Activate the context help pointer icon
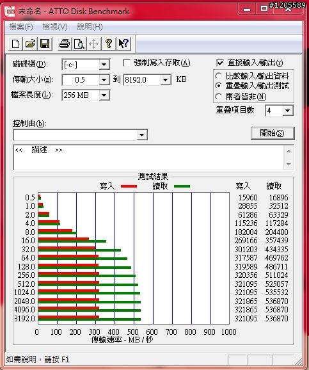Screen dimensions: 309x370 (x=123, y=44)
